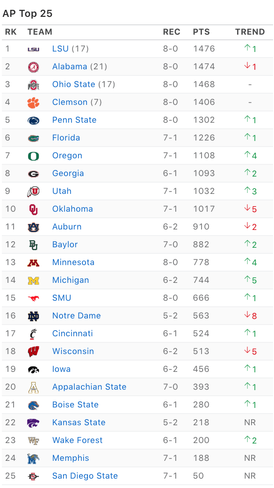Click the Boise State Broncos logo
Screen dimensions: 274x488
(33, 405)
